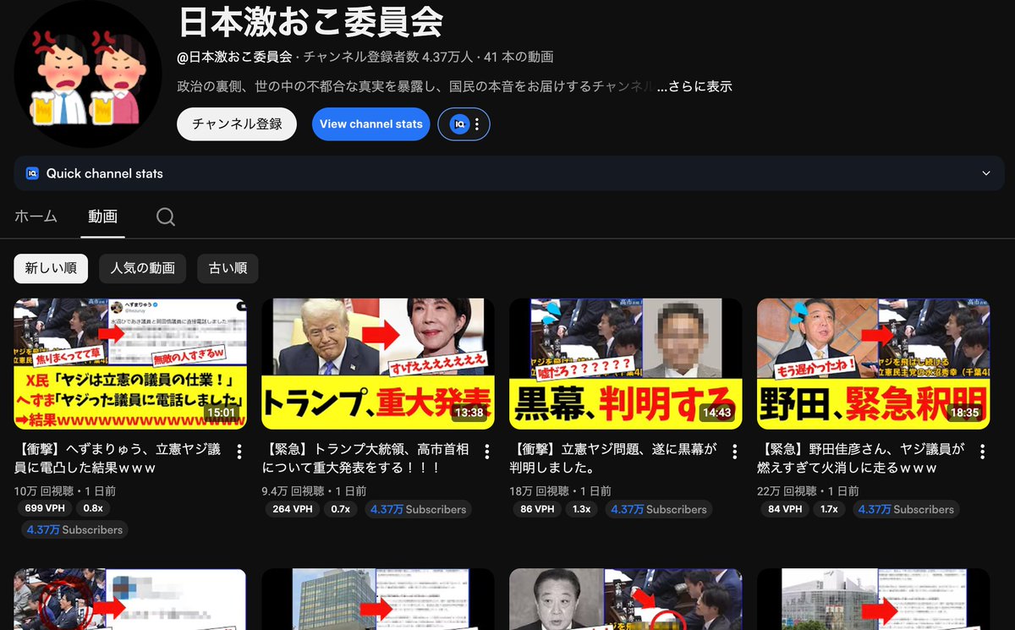The width and height of the screenshot is (1015, 630).
Task: Click the 0.7x multiplier badge
Action: click(x=341, y=509)
